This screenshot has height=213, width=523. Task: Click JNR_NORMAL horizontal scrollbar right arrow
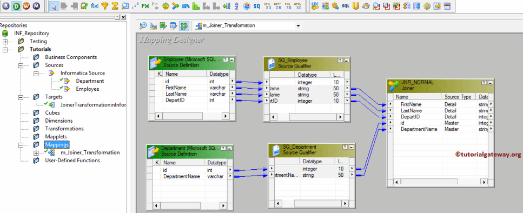484,182
